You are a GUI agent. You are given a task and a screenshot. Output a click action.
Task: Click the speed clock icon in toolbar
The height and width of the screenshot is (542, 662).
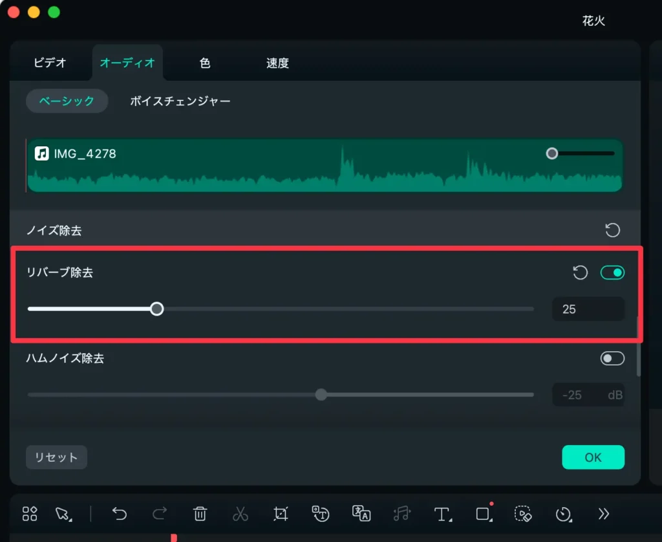[x=563, y=514]
